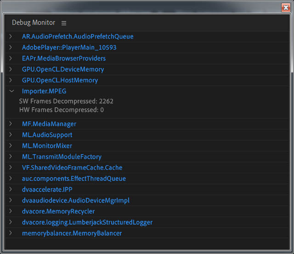Click the ML.TransmitModuleFactory label

pyautogui.click(x=62, y=157)
